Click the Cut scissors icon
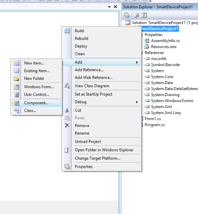 (x=67, y=110)
